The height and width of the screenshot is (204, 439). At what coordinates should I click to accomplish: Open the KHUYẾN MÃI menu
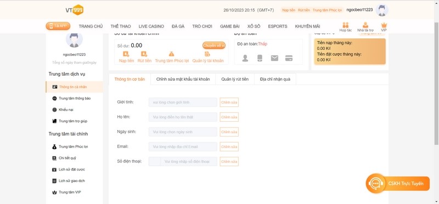click(x=307, y=26)
